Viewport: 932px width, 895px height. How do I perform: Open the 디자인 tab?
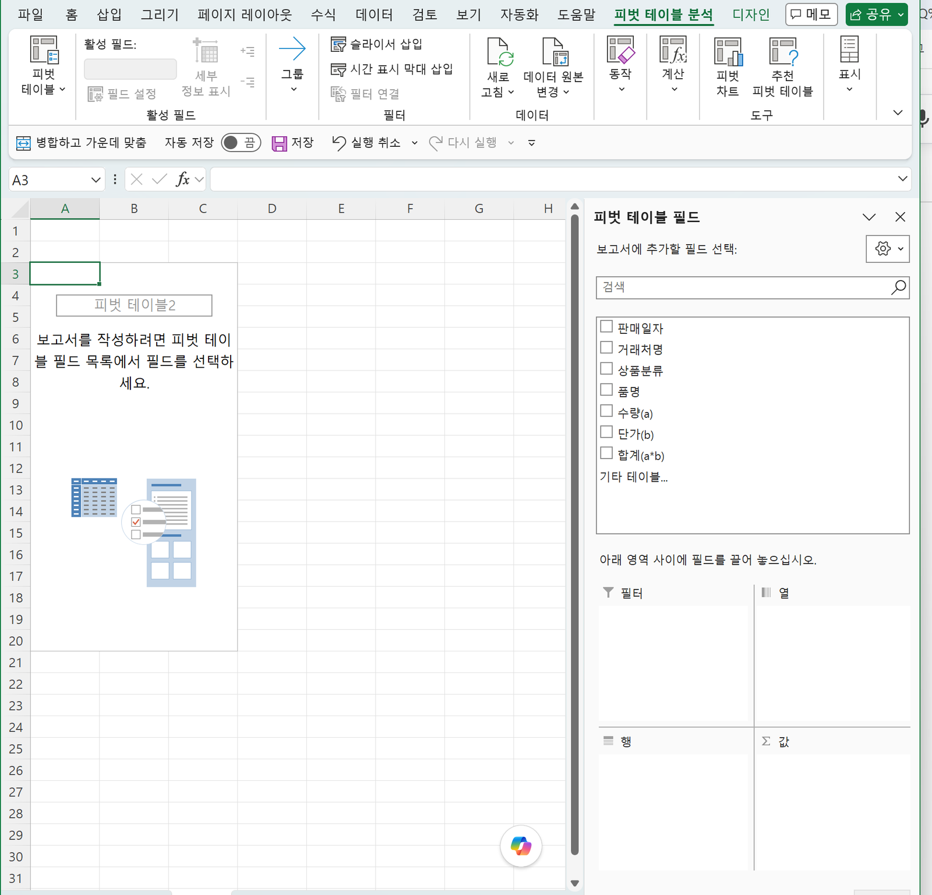pos(751,15)
